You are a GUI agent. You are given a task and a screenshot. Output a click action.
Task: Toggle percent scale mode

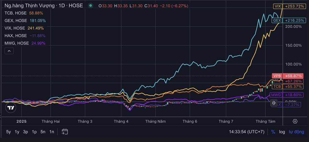273,132
